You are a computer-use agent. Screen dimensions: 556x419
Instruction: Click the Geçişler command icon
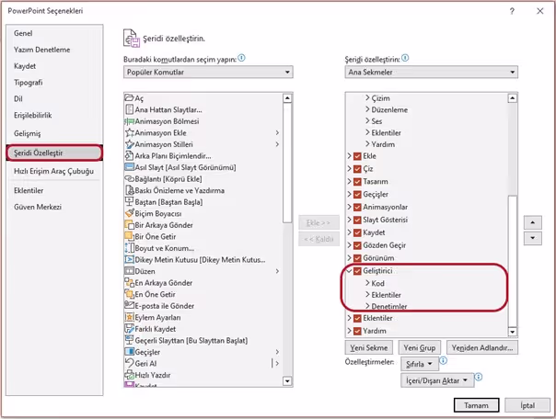[x=130, y=352]
